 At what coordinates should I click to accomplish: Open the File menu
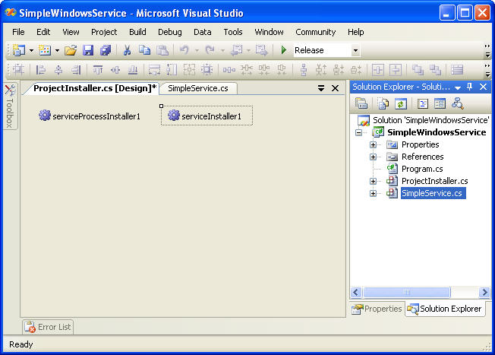18,32
